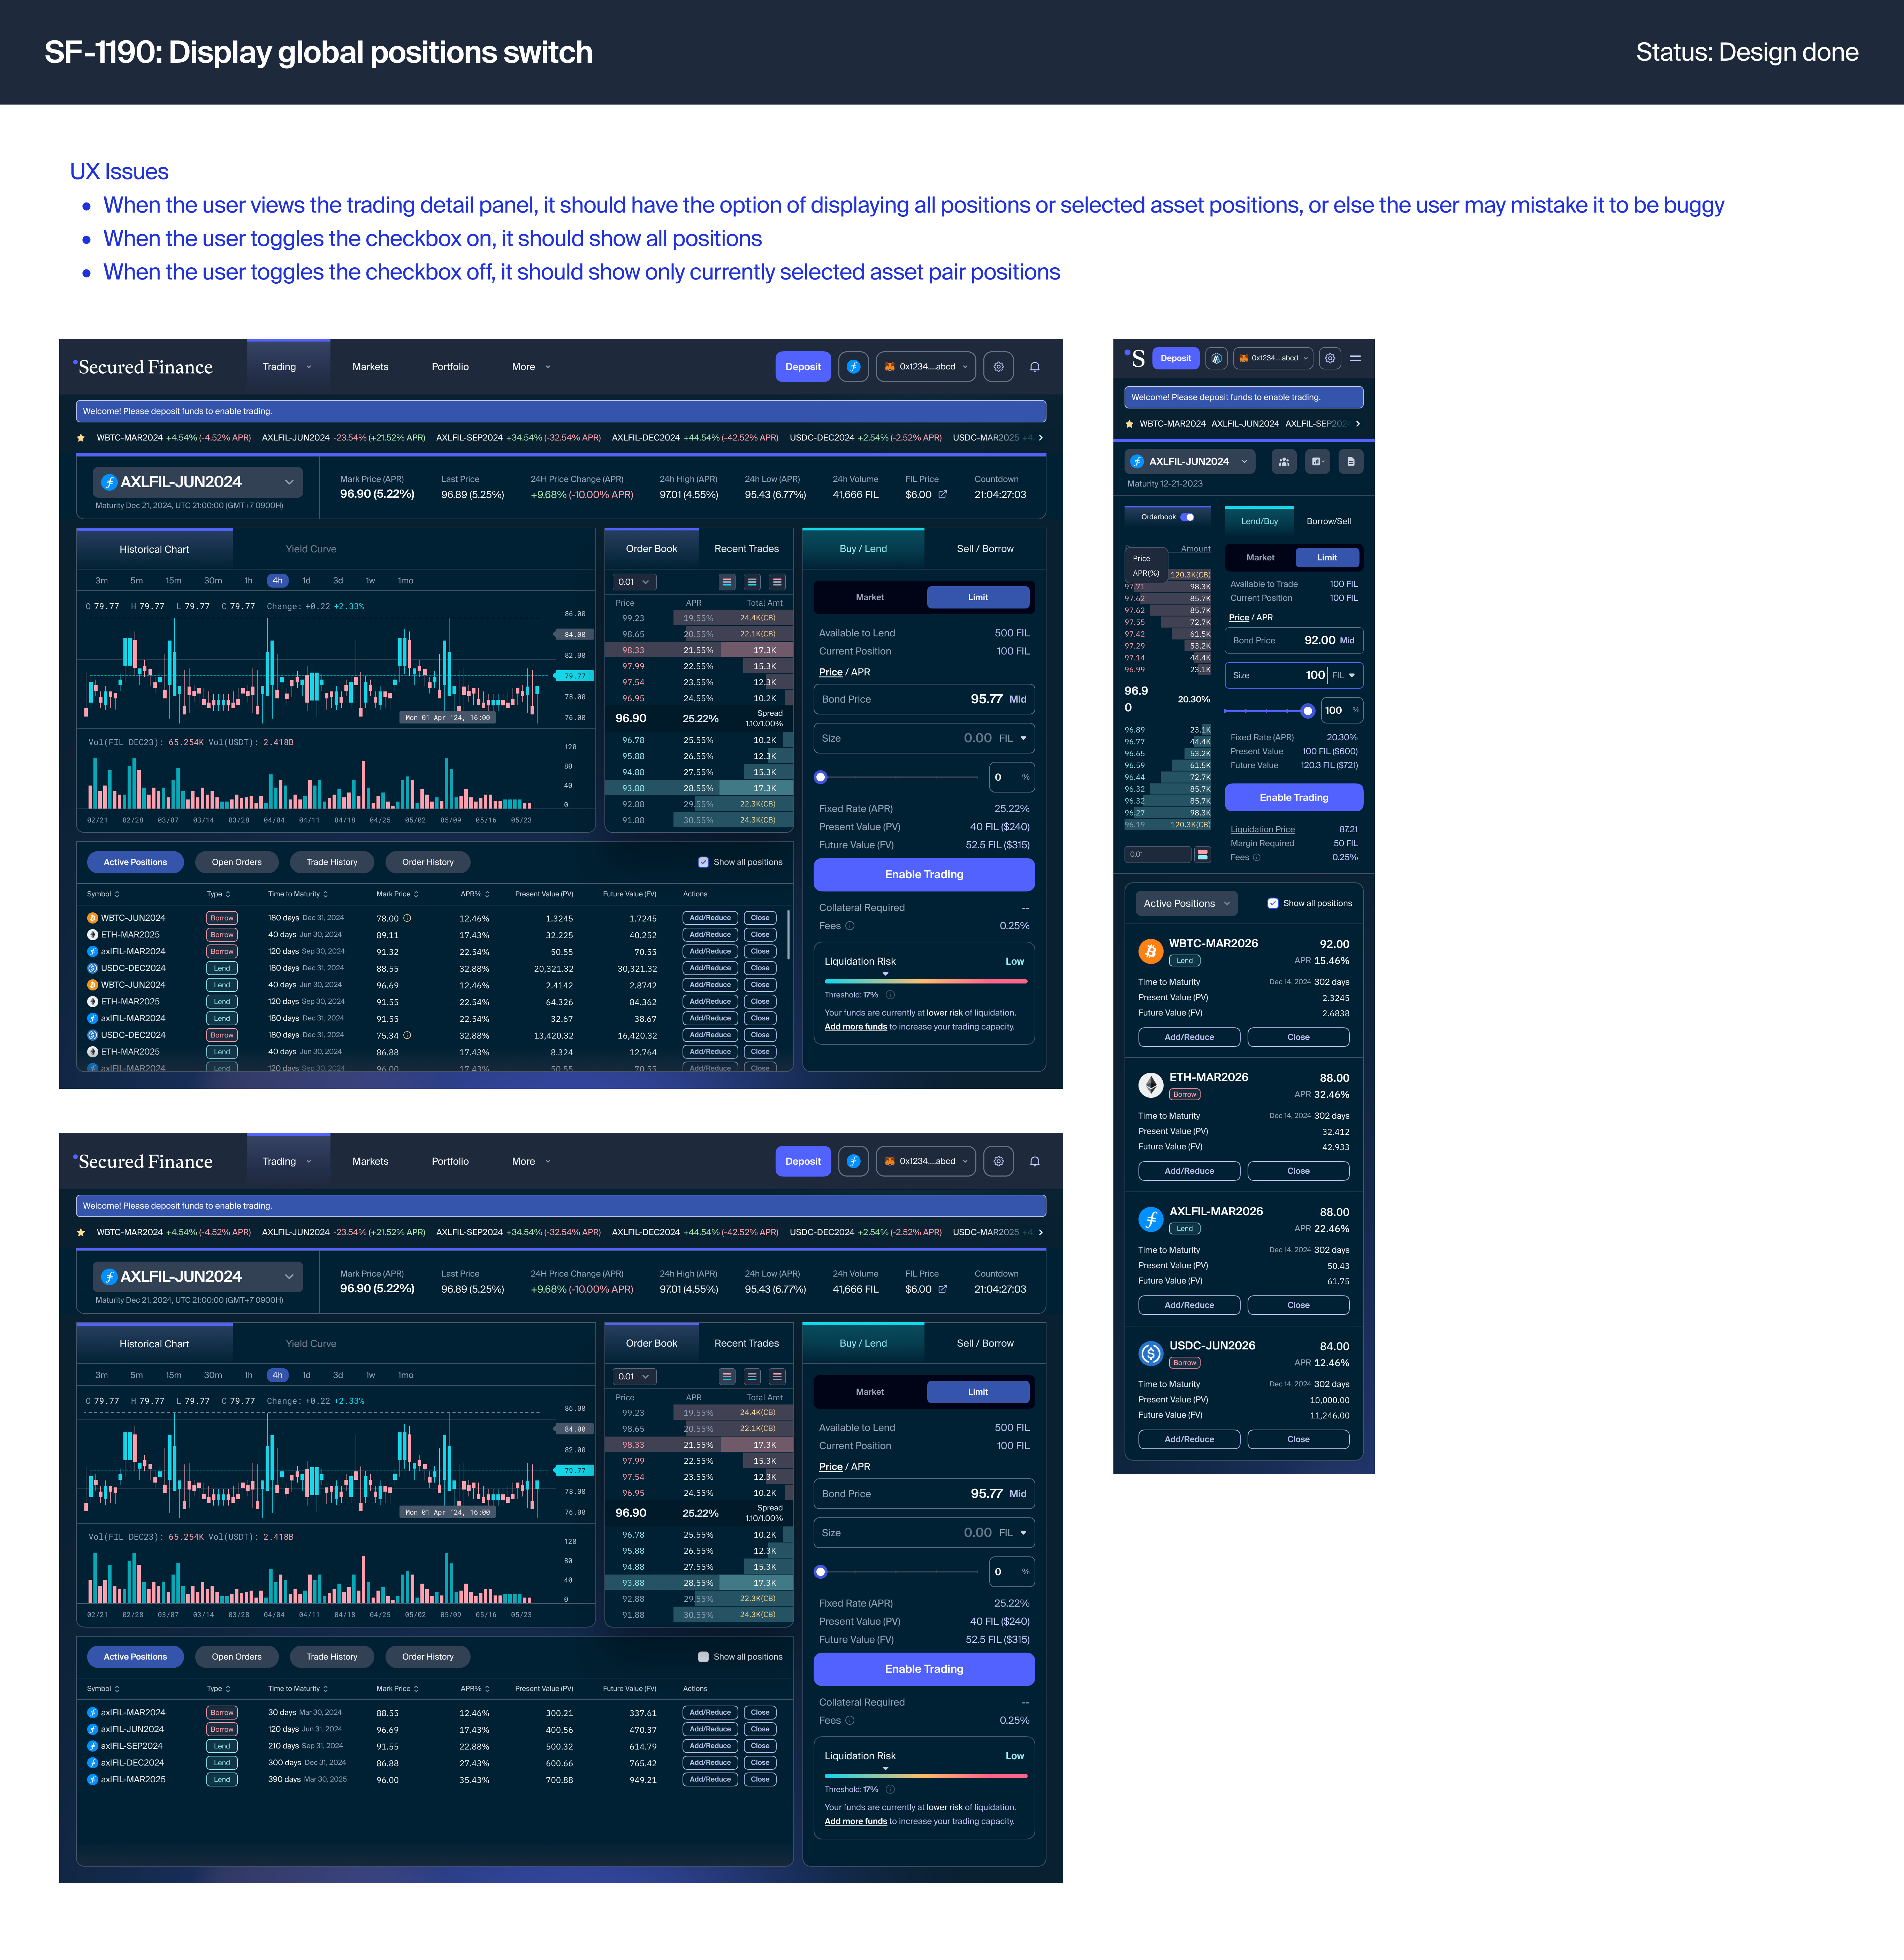Viewport: 1904px width, 1960px height.
Task: Click Enable Trading button in top mockup
Action: [x=924, y=875]
